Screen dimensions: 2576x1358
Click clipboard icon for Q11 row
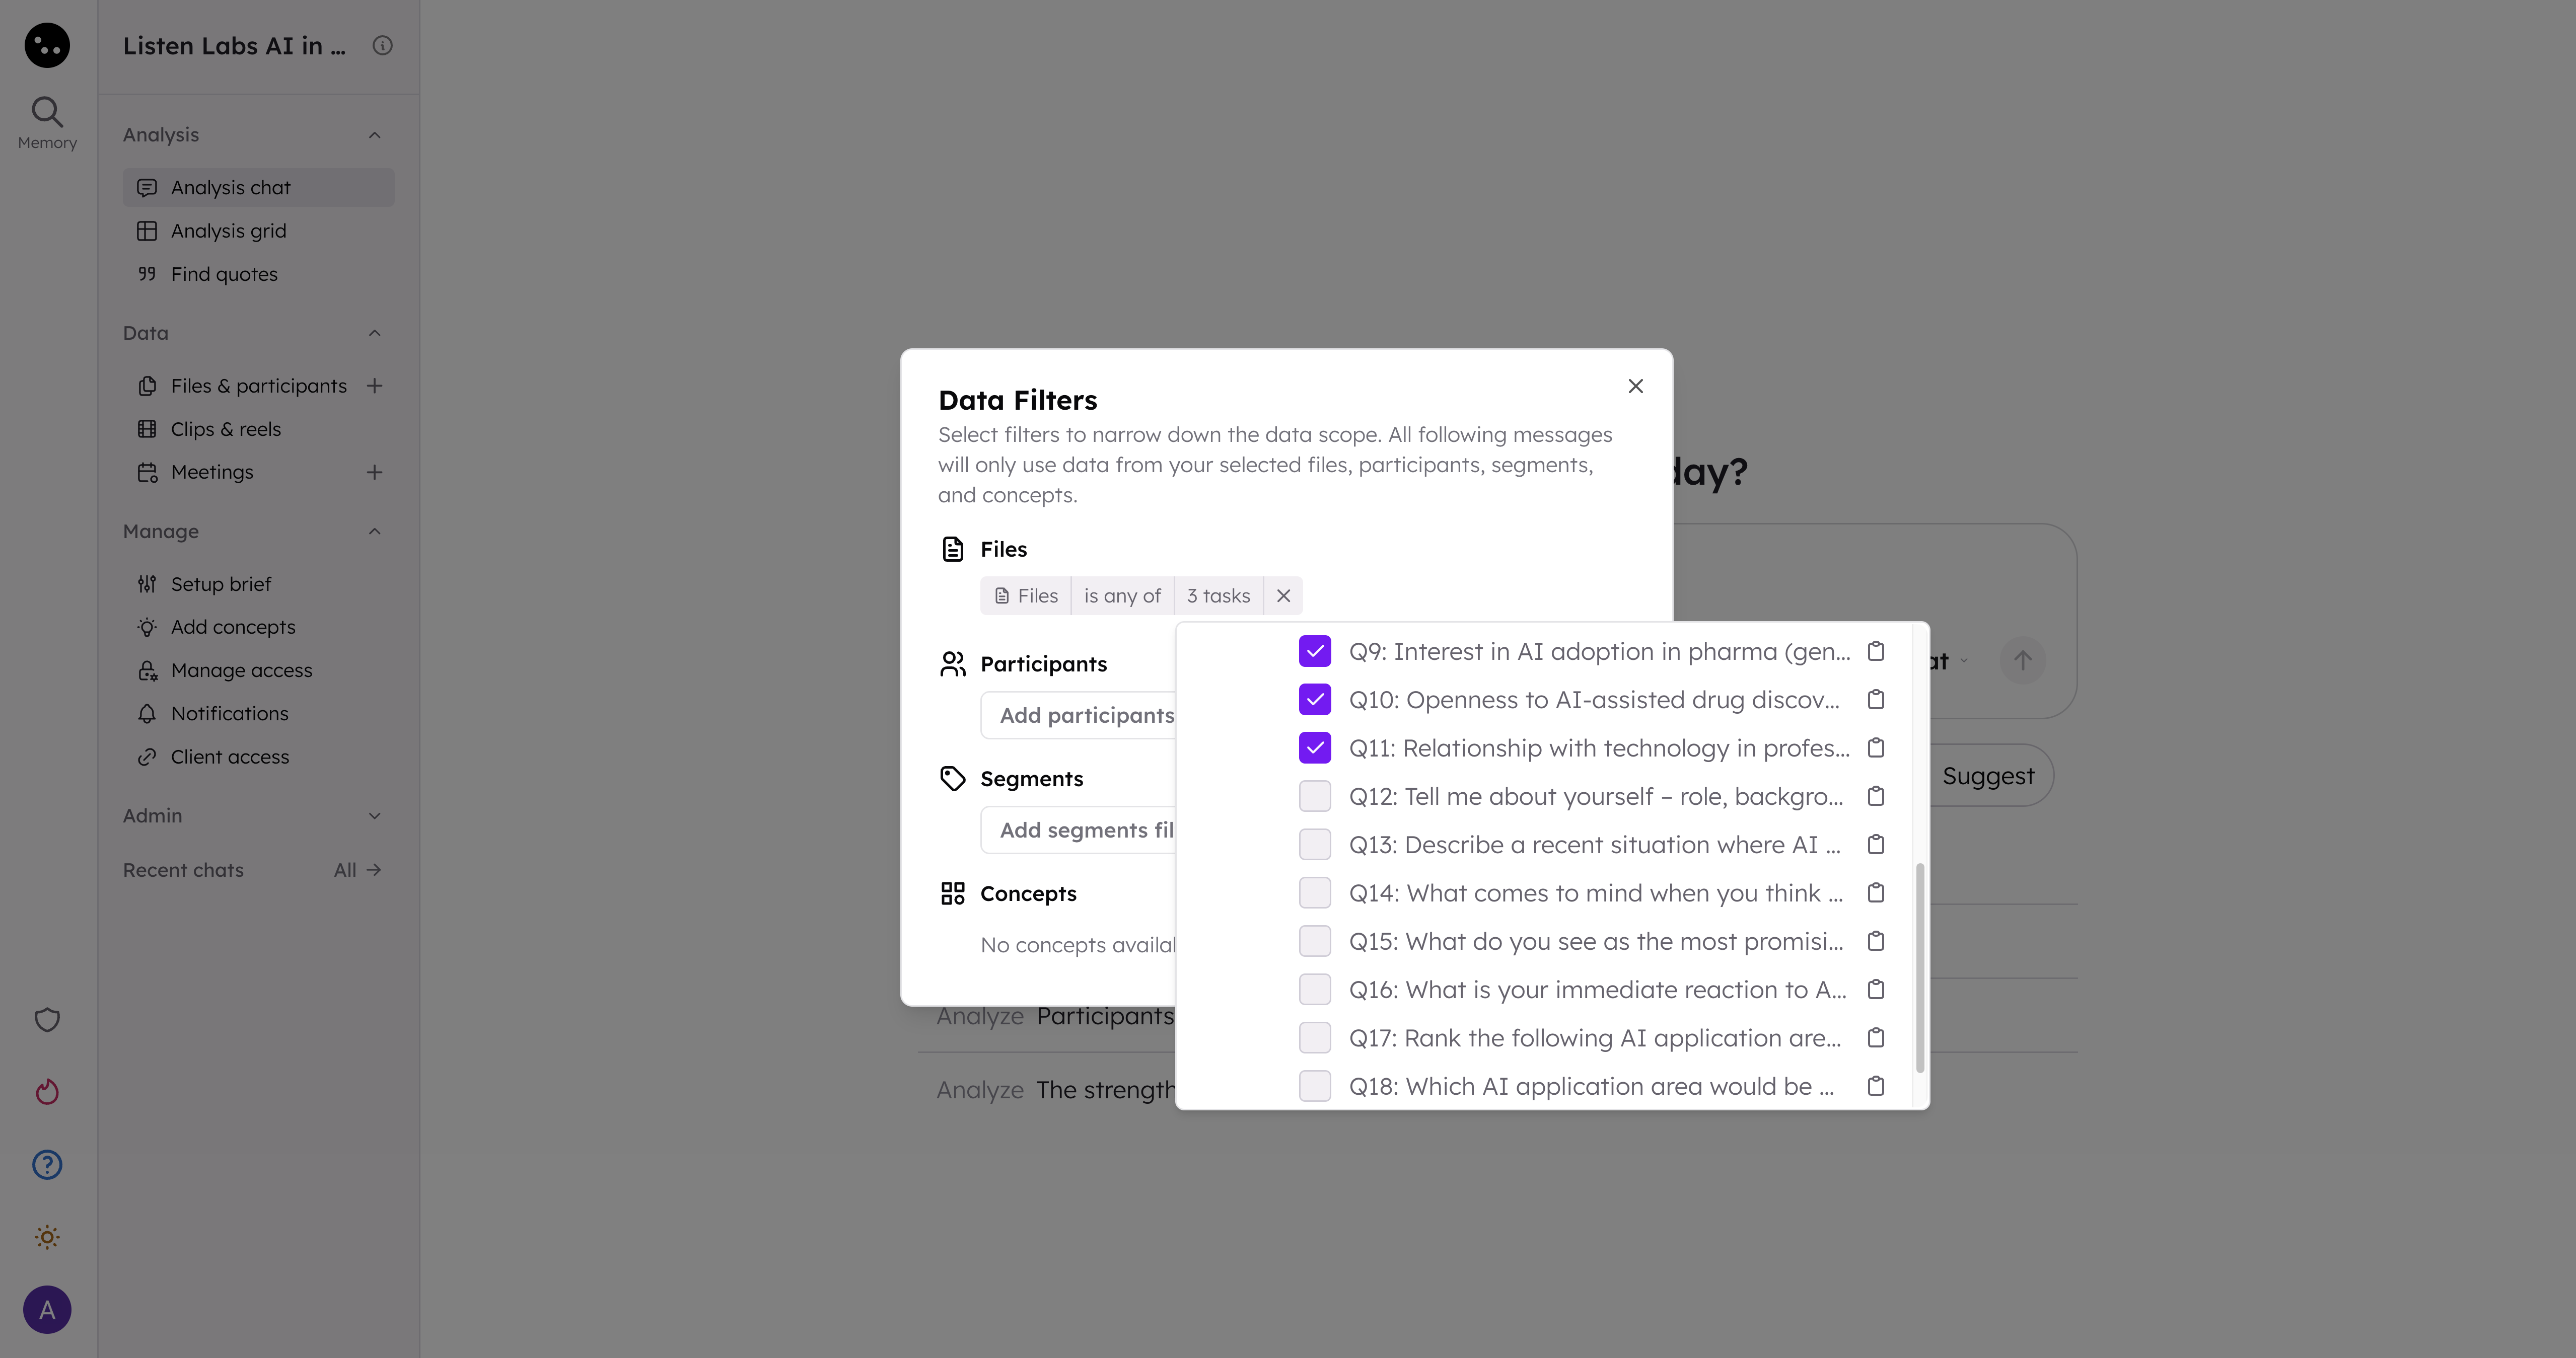[x=1876, y=748]
